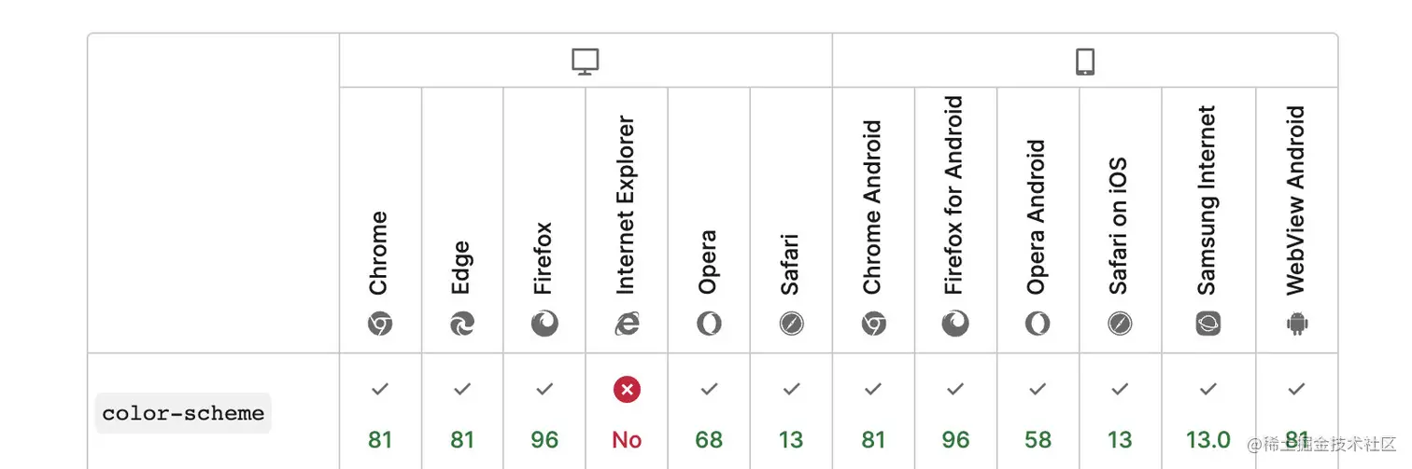The image size is (1412, 469).
Task: Click the red X under Internet Explorer
Action: coord(627,390)
